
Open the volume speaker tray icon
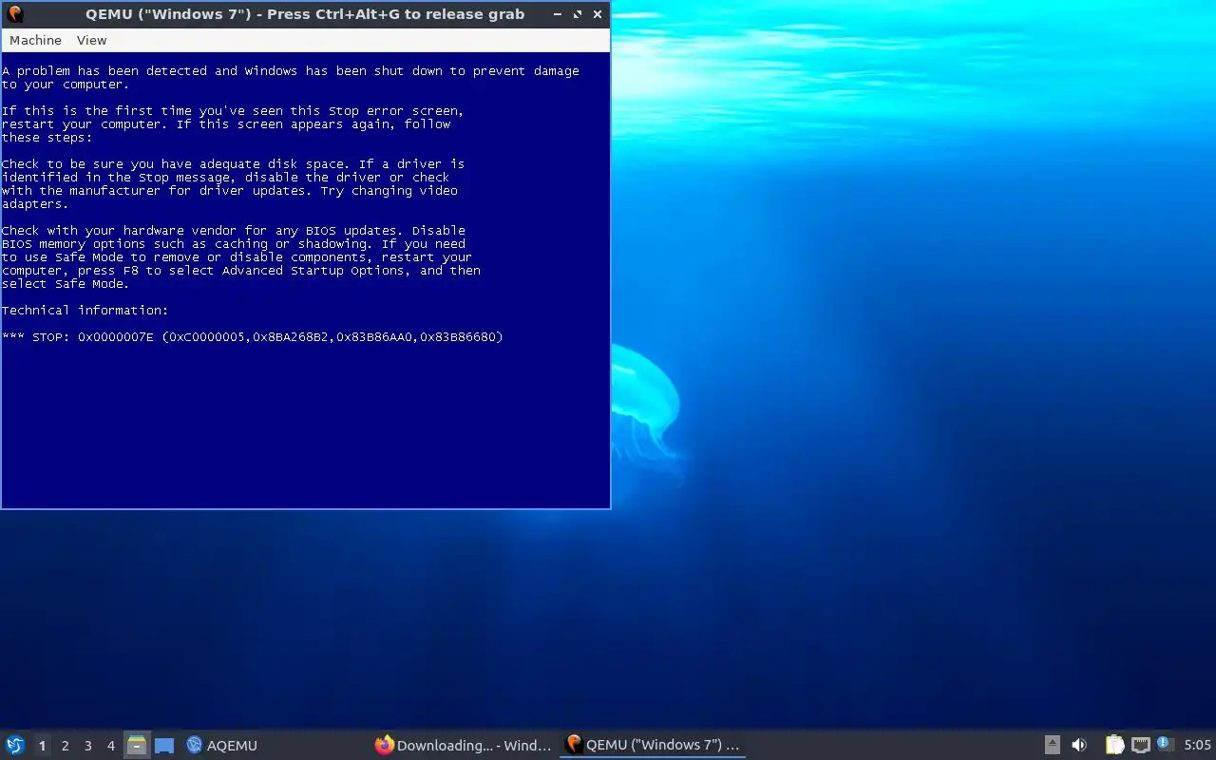[1079, 745]
